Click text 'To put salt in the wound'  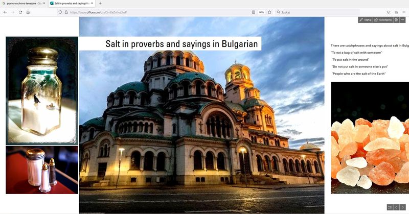coord(350,60)
